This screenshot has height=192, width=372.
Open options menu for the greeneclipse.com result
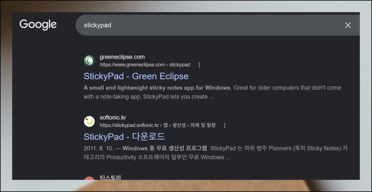tap(199, 65)
